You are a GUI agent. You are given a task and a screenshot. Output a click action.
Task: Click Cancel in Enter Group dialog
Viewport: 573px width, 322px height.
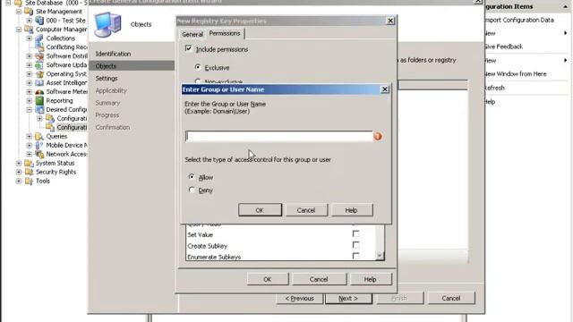click(x=306, y=210)
